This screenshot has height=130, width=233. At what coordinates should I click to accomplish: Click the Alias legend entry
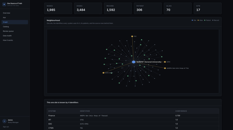click(x=200, y=20)
